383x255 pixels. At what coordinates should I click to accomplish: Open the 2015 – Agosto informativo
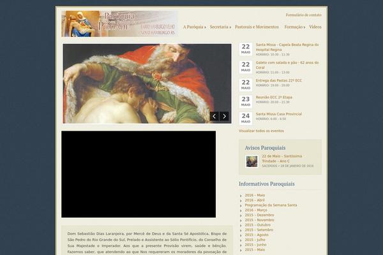[x=257, y=235]
